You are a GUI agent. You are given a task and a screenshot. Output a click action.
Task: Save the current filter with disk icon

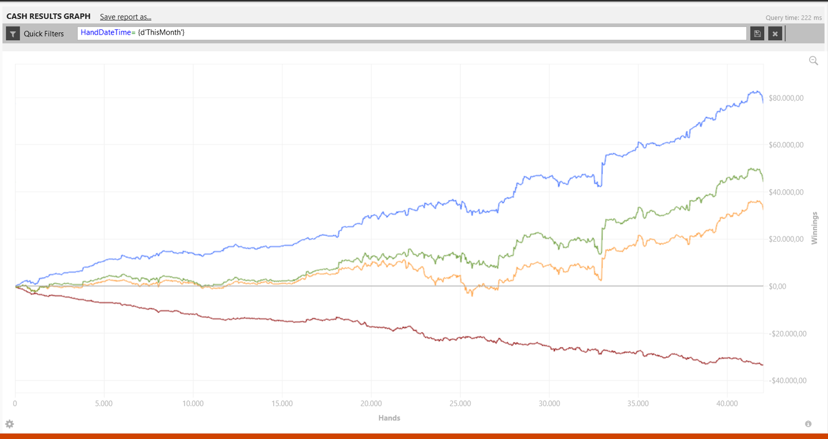click(757, 33)
